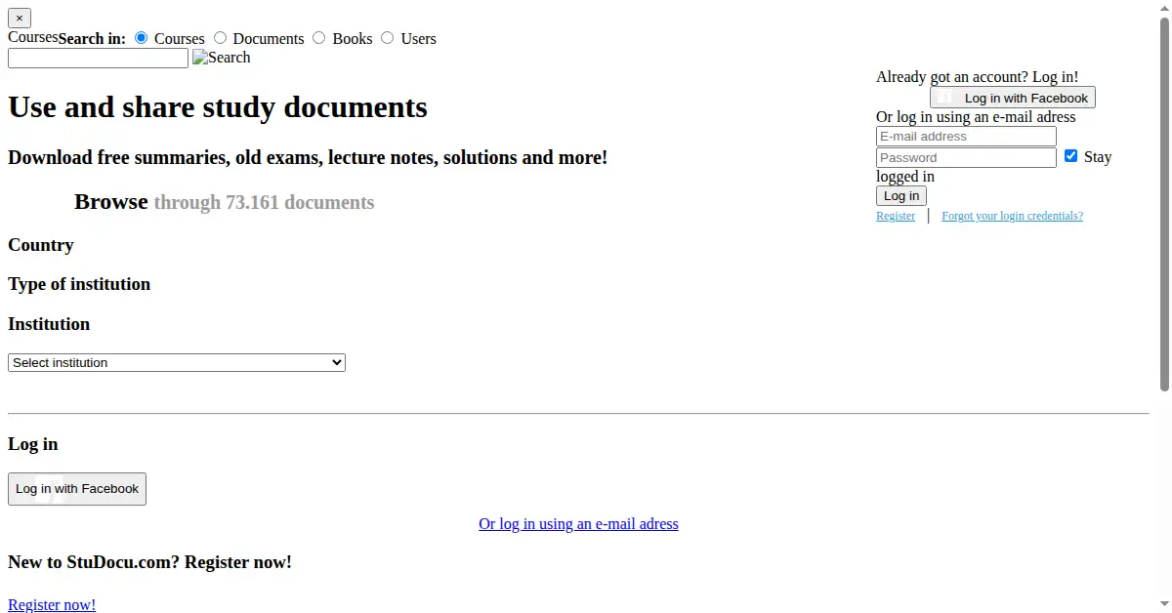Open Forgot your login credentials link
1172x613 pixels.
click(x=1012, y=216)
